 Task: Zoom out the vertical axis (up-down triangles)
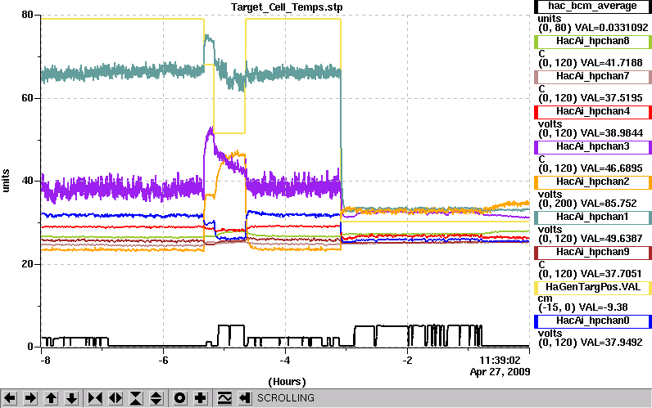(x=156, y=398)
